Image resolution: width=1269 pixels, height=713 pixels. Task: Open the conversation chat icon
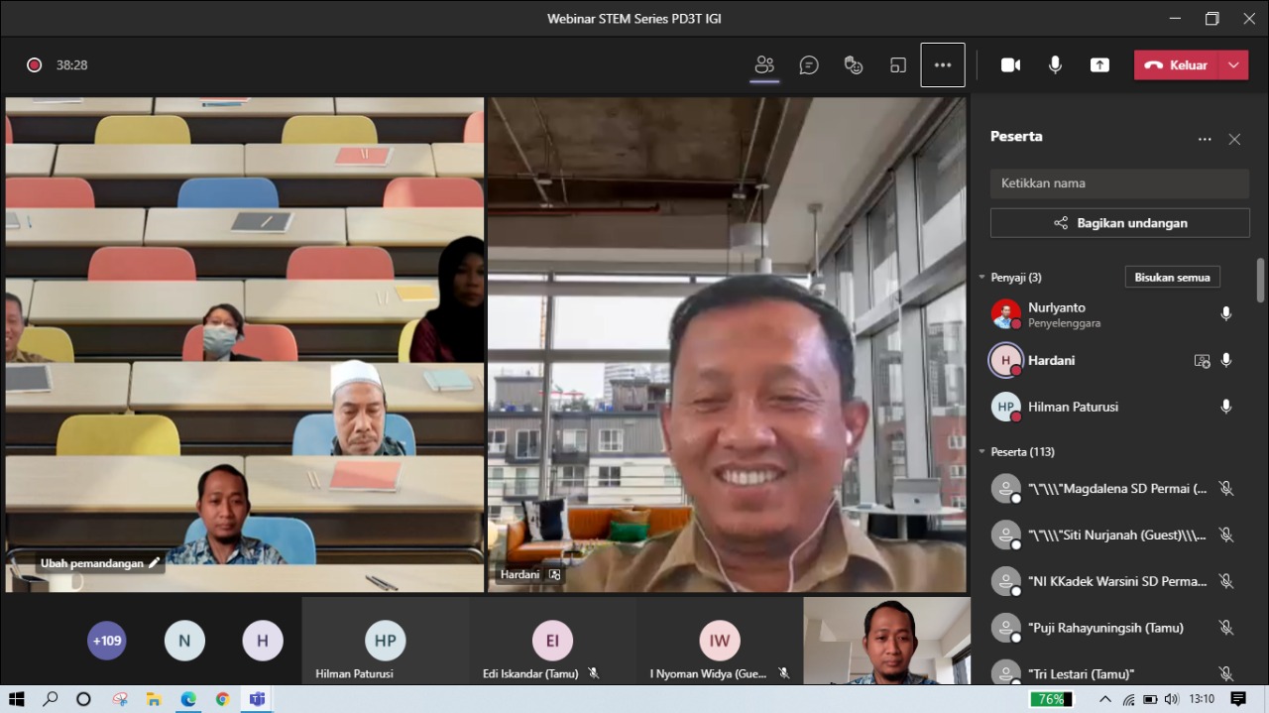809,65
